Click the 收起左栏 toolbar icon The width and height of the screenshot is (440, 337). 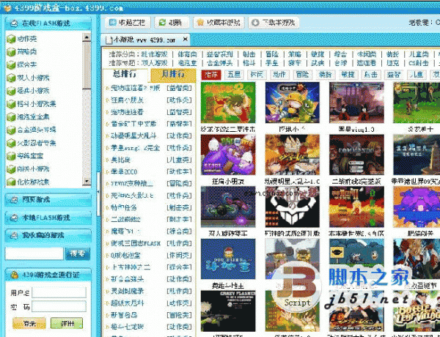click(x=112, y=23)
